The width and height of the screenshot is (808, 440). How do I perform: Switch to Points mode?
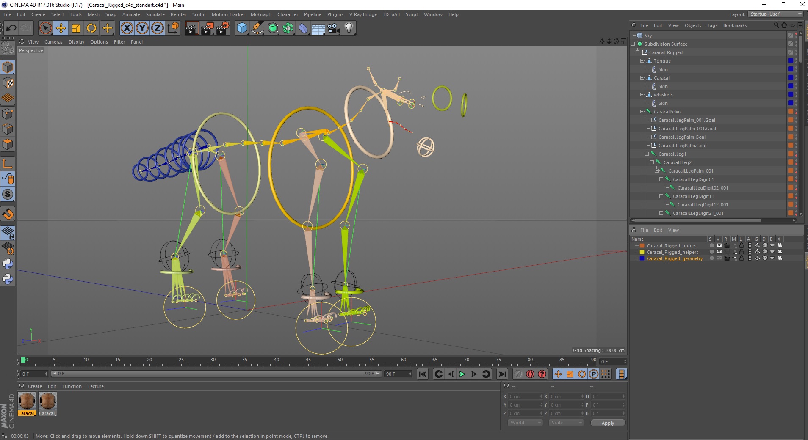(8, 114)
